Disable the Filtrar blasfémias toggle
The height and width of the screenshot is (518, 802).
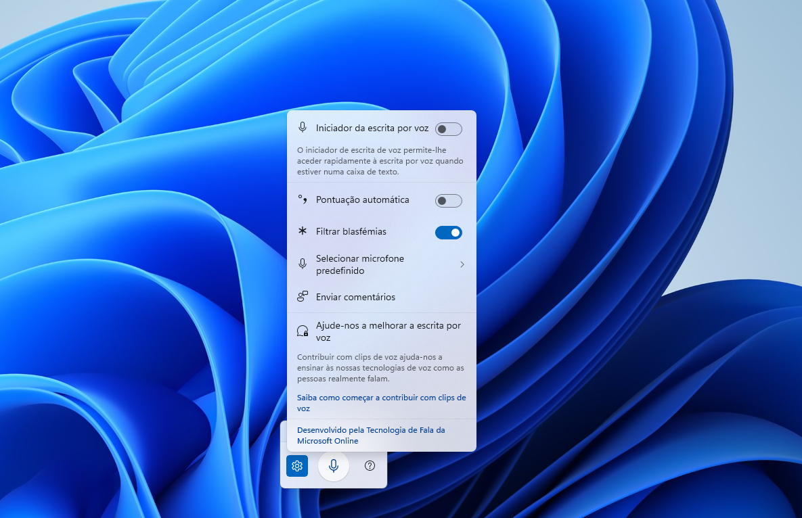[x=448, y=233]
